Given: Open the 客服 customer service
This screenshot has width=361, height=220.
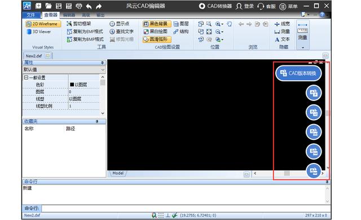Looking at the screenshot, I should pos(266,6).
